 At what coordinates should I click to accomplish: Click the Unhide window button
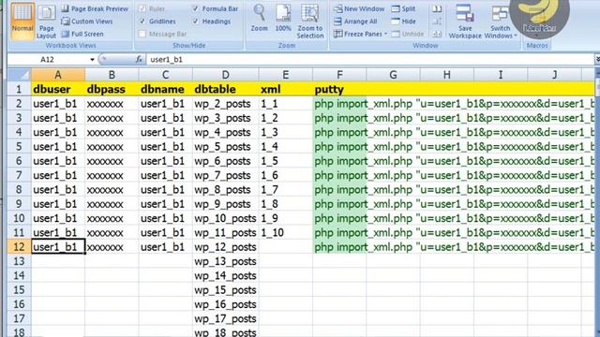(408, 34)
